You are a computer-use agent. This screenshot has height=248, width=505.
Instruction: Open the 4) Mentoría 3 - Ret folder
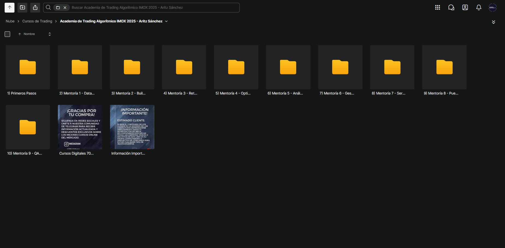[x=184, y=67]
